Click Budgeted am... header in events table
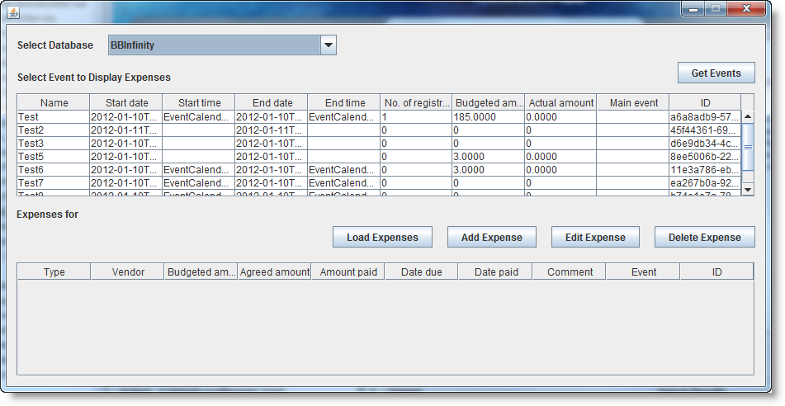This screenshot has width=785, height=406. [x=488, y=102]
